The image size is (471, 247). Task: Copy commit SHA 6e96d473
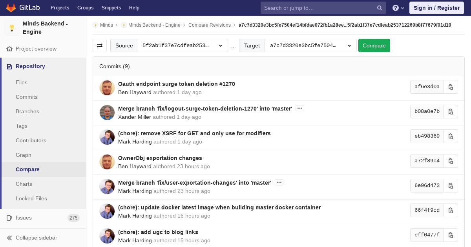pos(451,185)
